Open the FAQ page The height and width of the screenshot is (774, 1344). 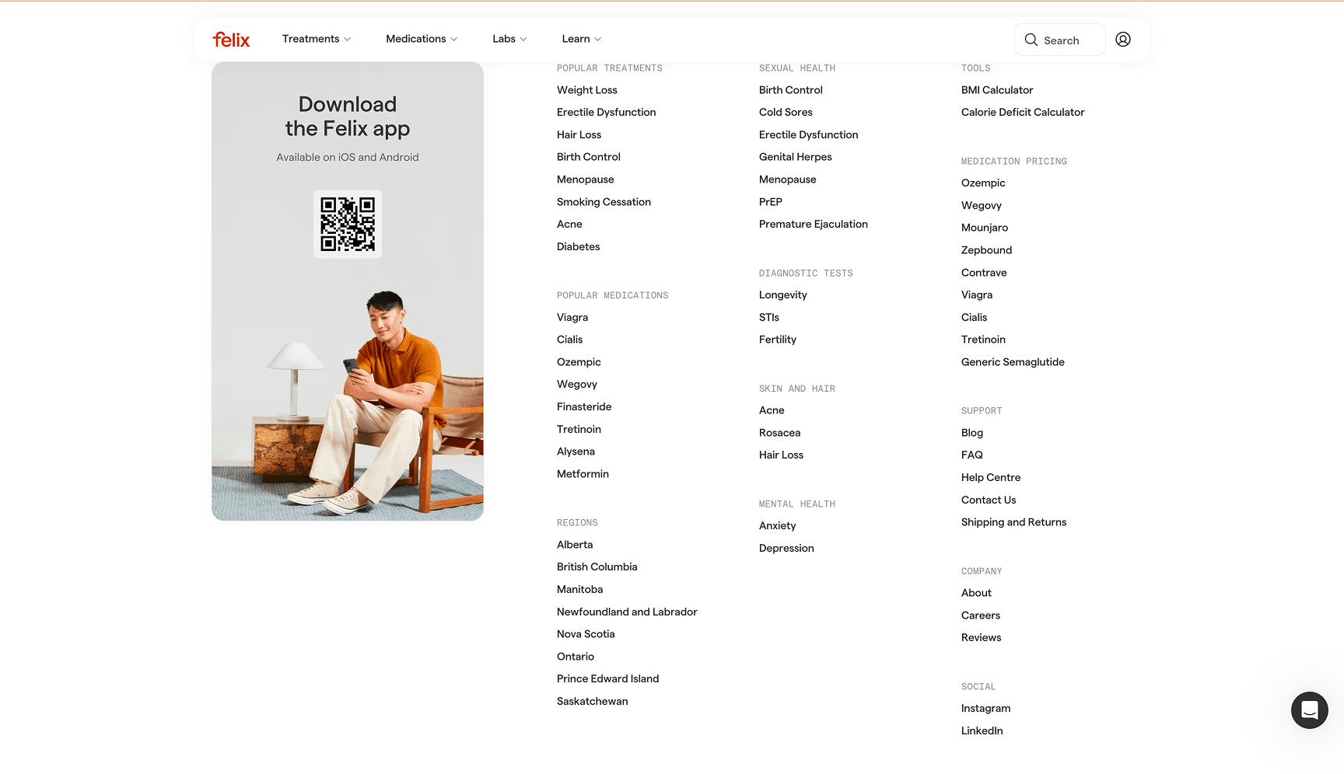[971, 455]
